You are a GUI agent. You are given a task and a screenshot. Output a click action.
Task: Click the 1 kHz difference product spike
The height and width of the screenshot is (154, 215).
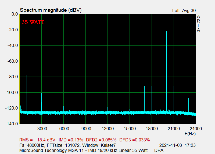pos(27,93)
